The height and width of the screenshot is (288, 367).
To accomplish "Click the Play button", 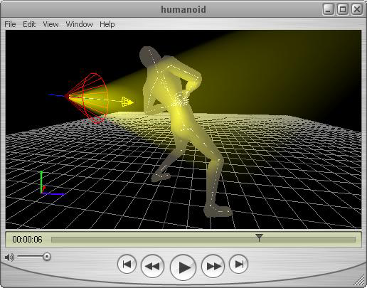I will click(x=183, y=267).
